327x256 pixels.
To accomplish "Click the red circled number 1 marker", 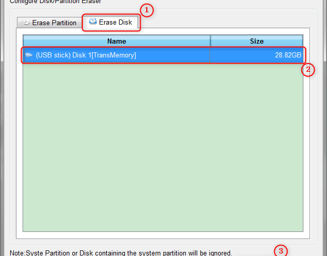I will click(147, 10).
